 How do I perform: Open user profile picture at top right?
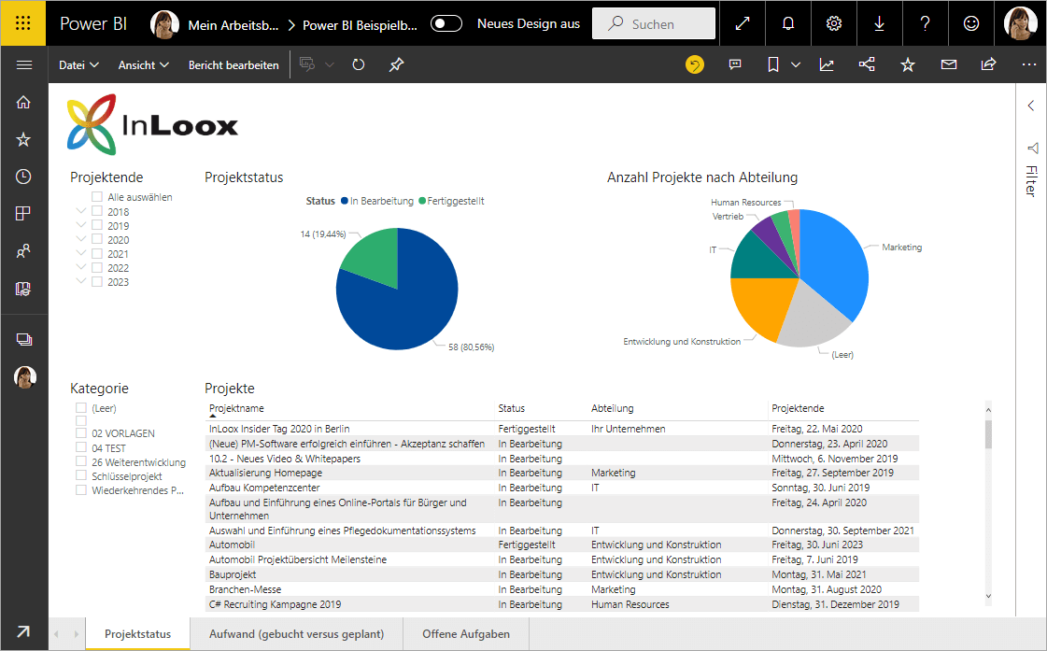(1020, 23)
